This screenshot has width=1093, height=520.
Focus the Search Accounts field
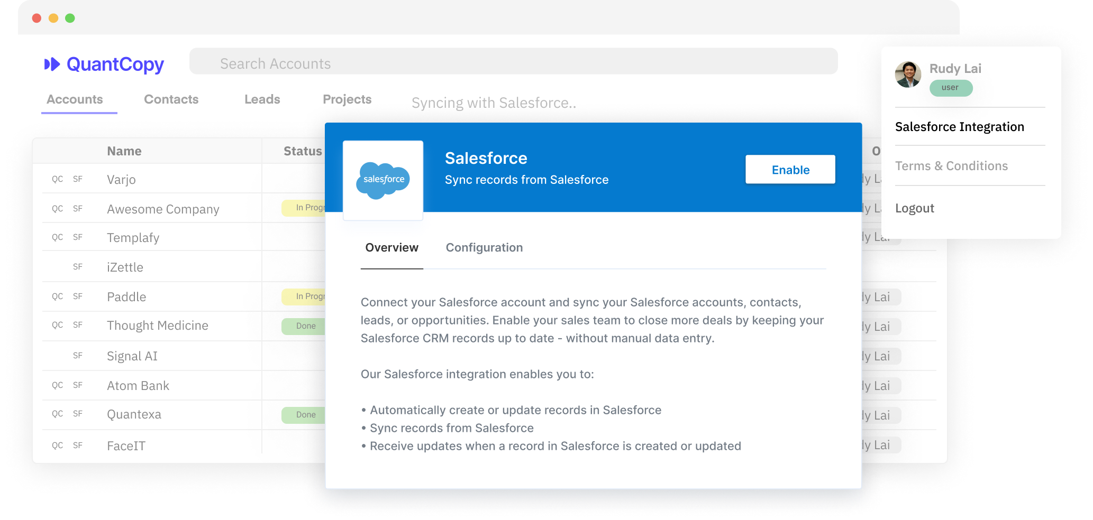coord(513,61)
